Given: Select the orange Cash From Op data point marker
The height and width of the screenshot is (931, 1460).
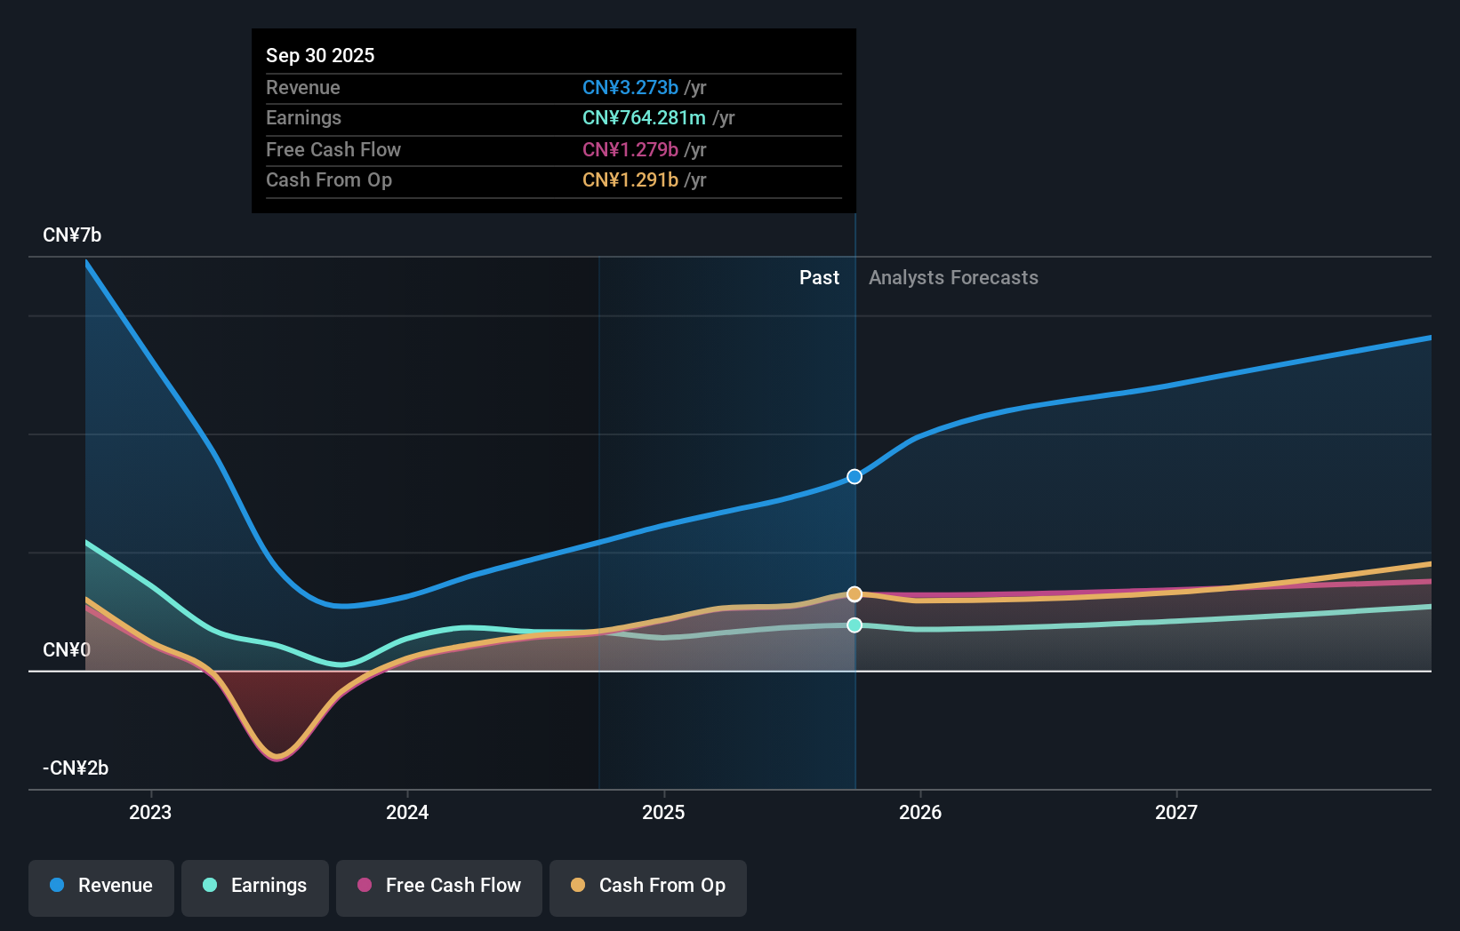Looking at the screenshot, I should (854, 593).
